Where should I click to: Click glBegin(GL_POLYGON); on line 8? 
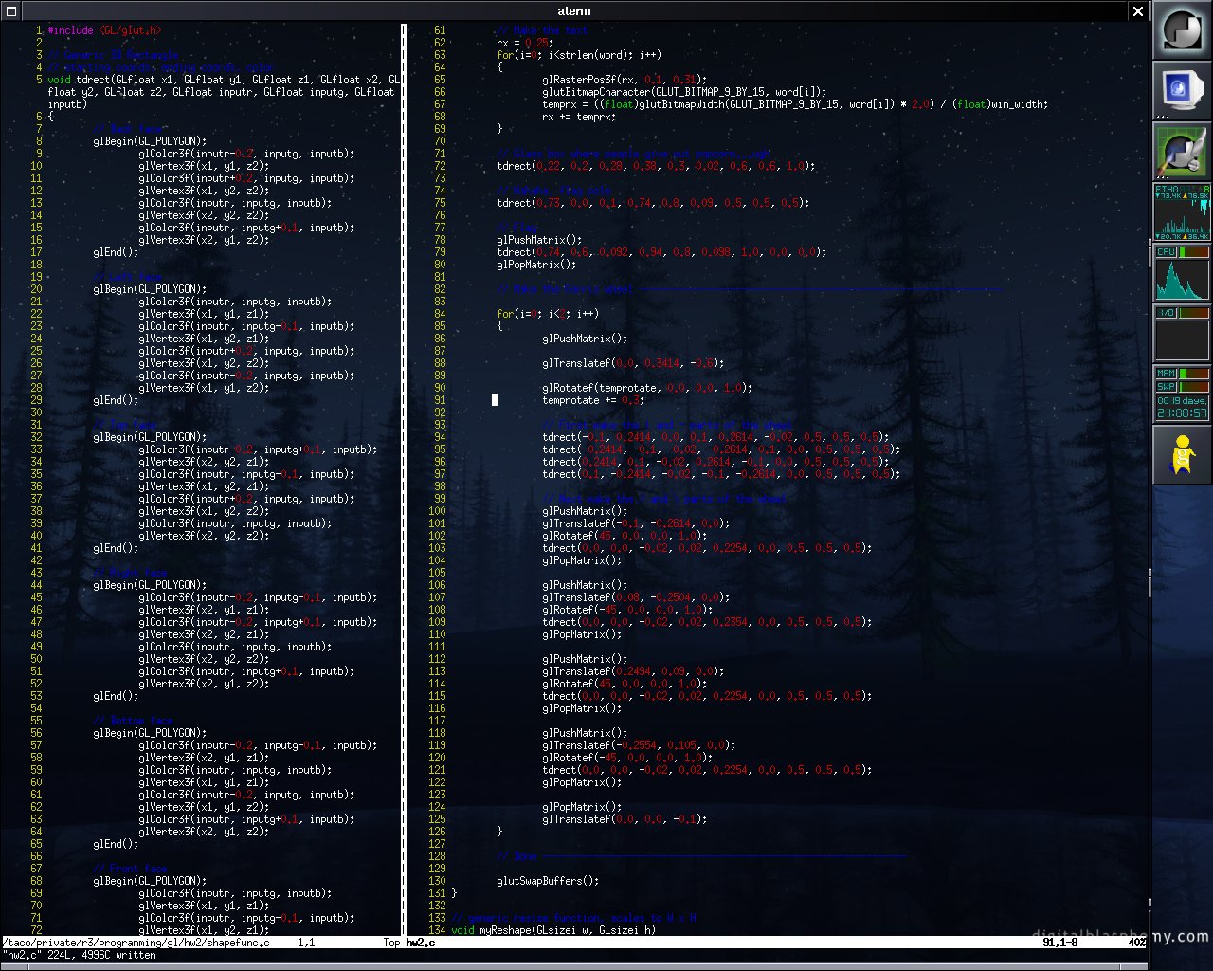[x=150, y=141]
